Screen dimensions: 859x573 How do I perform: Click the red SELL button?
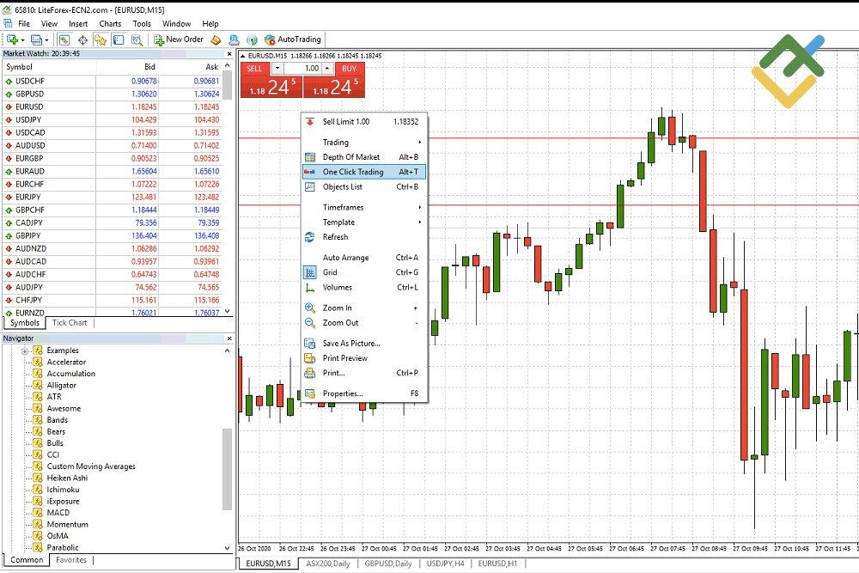pos(255,69)
